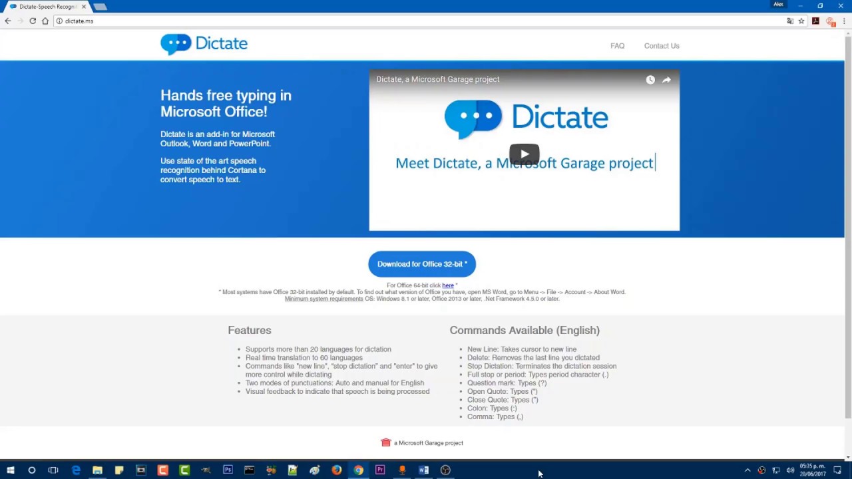Open the Windows Start menu
This screenshot has width=852, height=479.
click(10, 470)
